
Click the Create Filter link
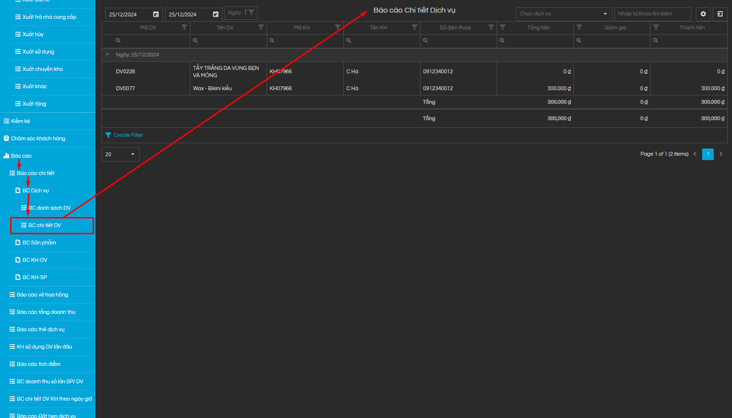(x=128, y=135)
